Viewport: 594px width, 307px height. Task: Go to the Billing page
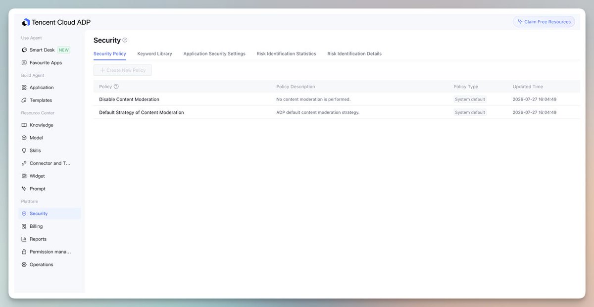pos(49,226)
